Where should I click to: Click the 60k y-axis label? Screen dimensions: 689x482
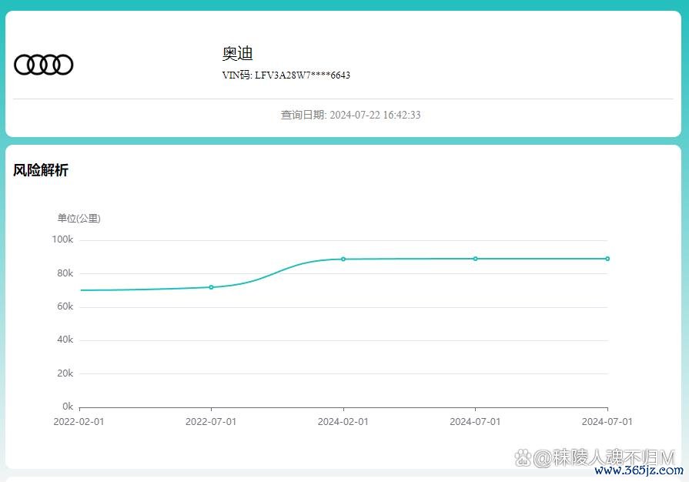pyautogui.click(x=65, y=306)
